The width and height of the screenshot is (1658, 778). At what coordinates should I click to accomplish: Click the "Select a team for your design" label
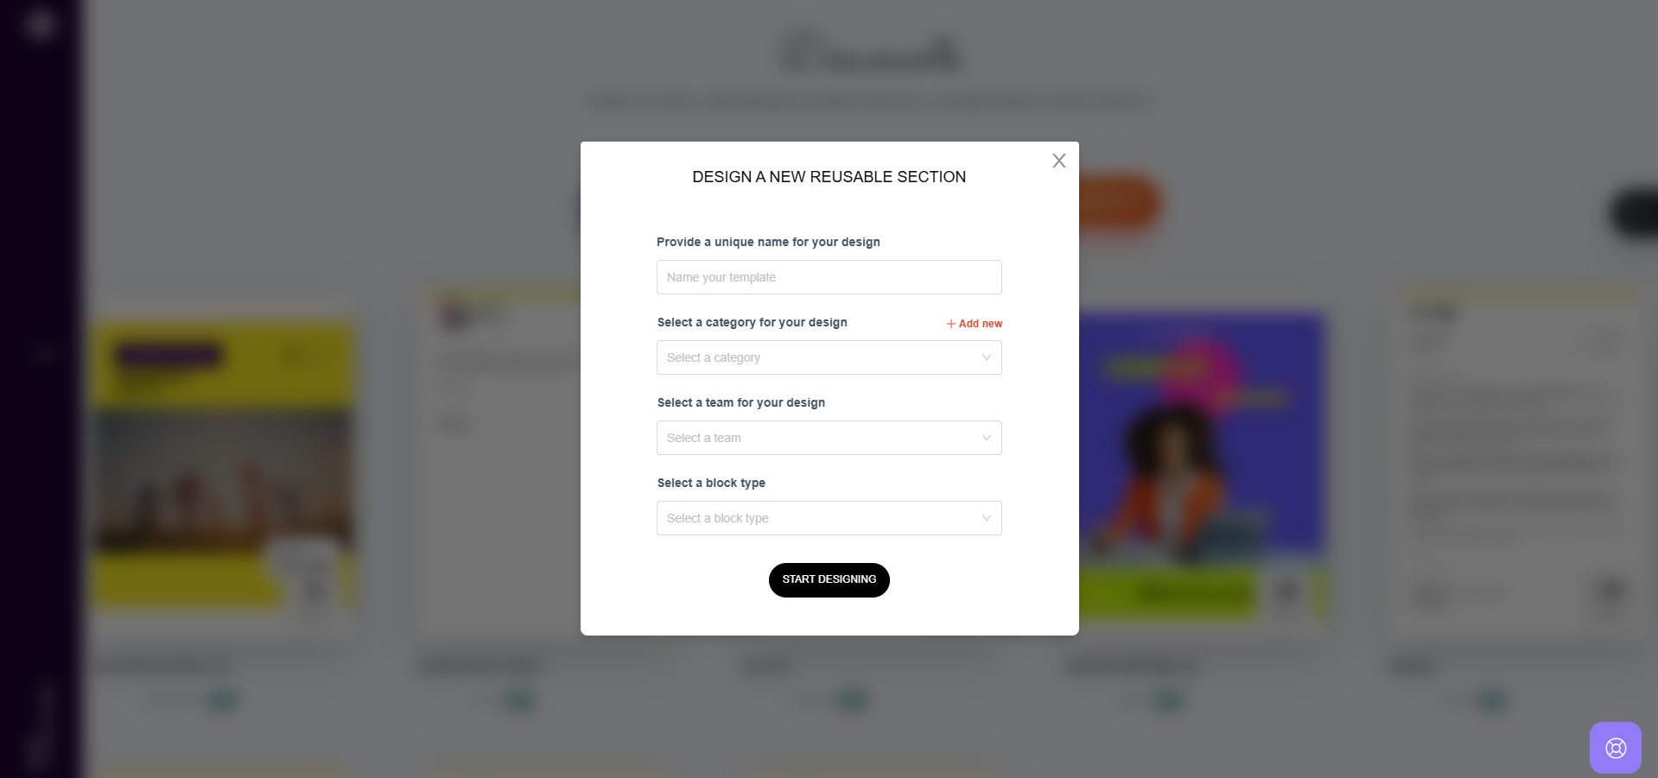740,402
